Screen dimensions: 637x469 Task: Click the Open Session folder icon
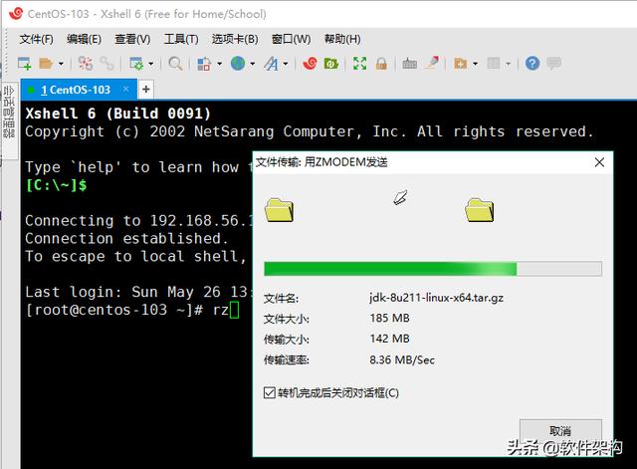coord(46,64)
